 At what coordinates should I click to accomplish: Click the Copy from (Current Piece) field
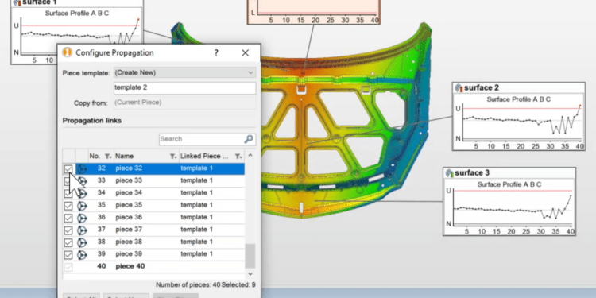coord(184,103)
